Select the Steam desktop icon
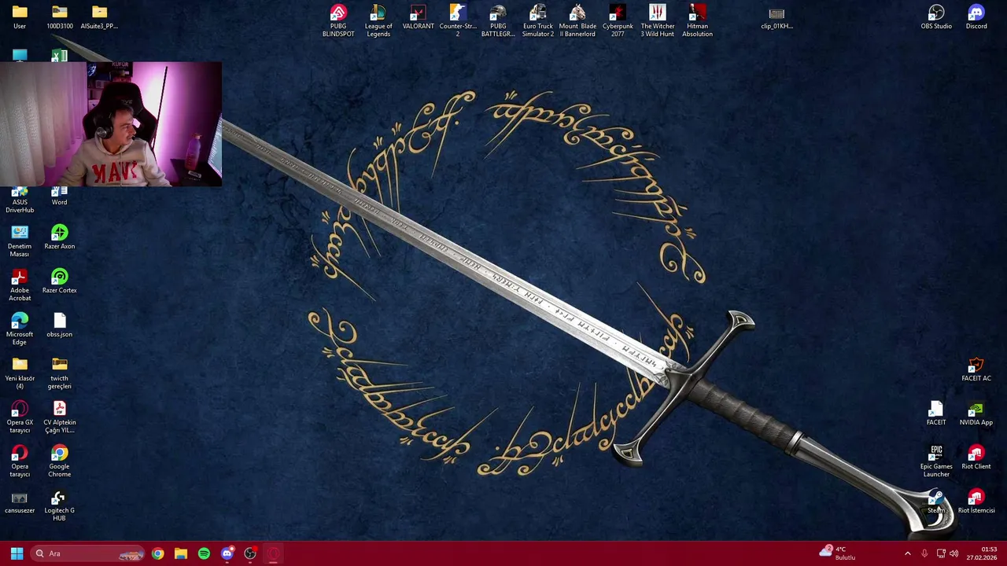Image resolution: width=1007 pixels, height=566 pixels. click(x=936, y=502)
